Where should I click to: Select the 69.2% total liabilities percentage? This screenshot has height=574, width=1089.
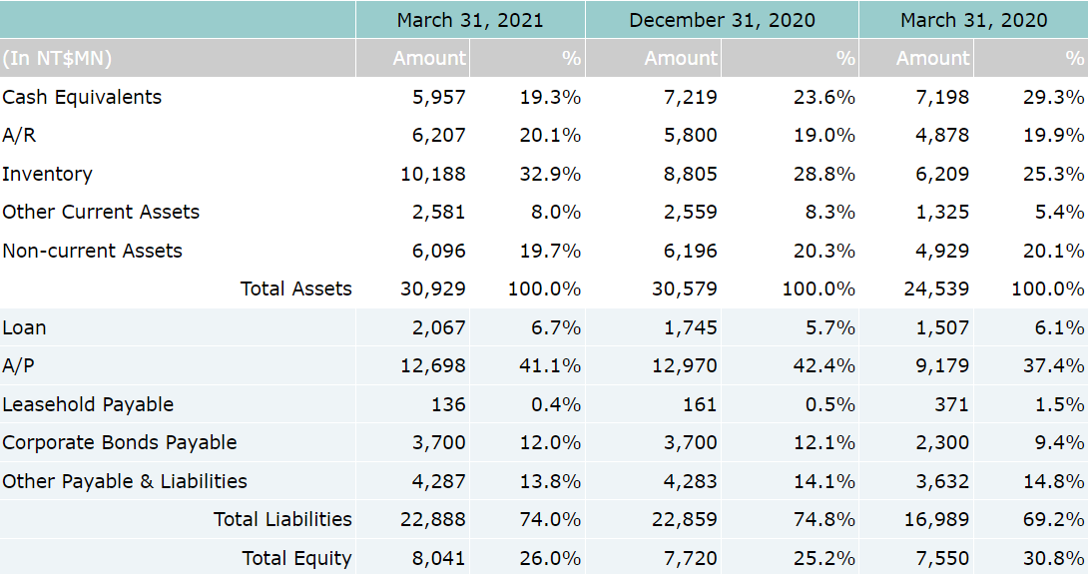tap(1053, 519)
